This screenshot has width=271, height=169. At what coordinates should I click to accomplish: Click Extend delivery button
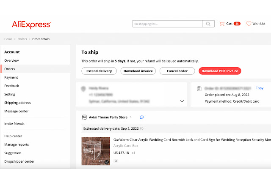pyautogui.click(x=99, y=71)
